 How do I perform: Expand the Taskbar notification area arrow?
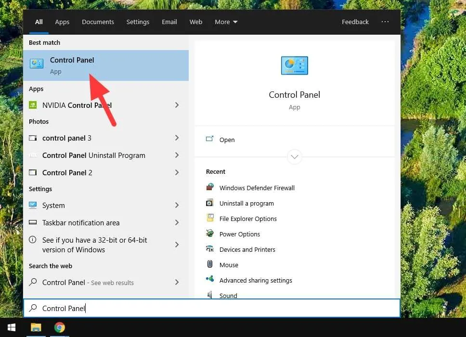(177, 222)
